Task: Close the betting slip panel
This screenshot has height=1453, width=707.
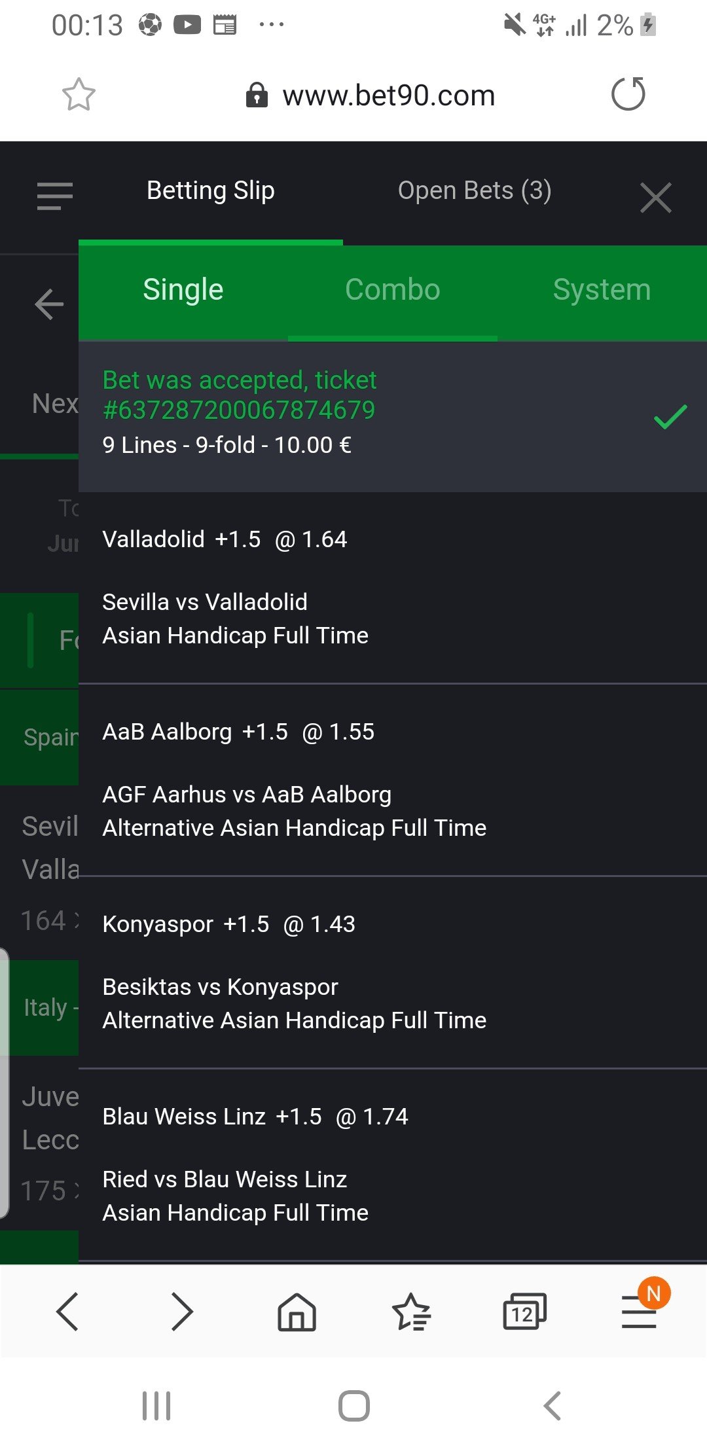Action: (655, 198)
